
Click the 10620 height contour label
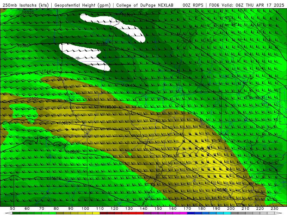71,152
